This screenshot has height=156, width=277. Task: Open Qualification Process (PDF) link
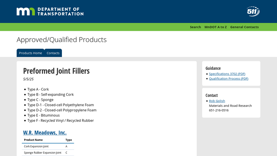[x=229, y=79]
